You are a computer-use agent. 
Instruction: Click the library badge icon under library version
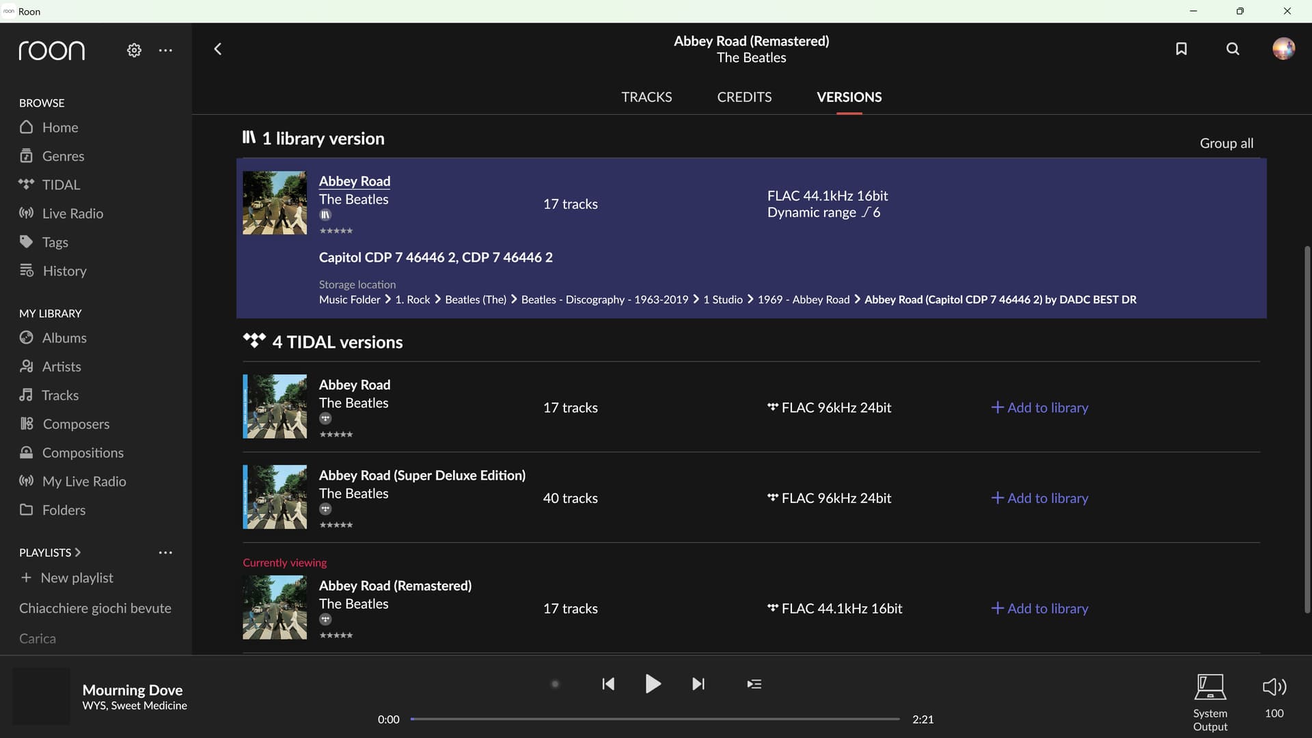325,215
